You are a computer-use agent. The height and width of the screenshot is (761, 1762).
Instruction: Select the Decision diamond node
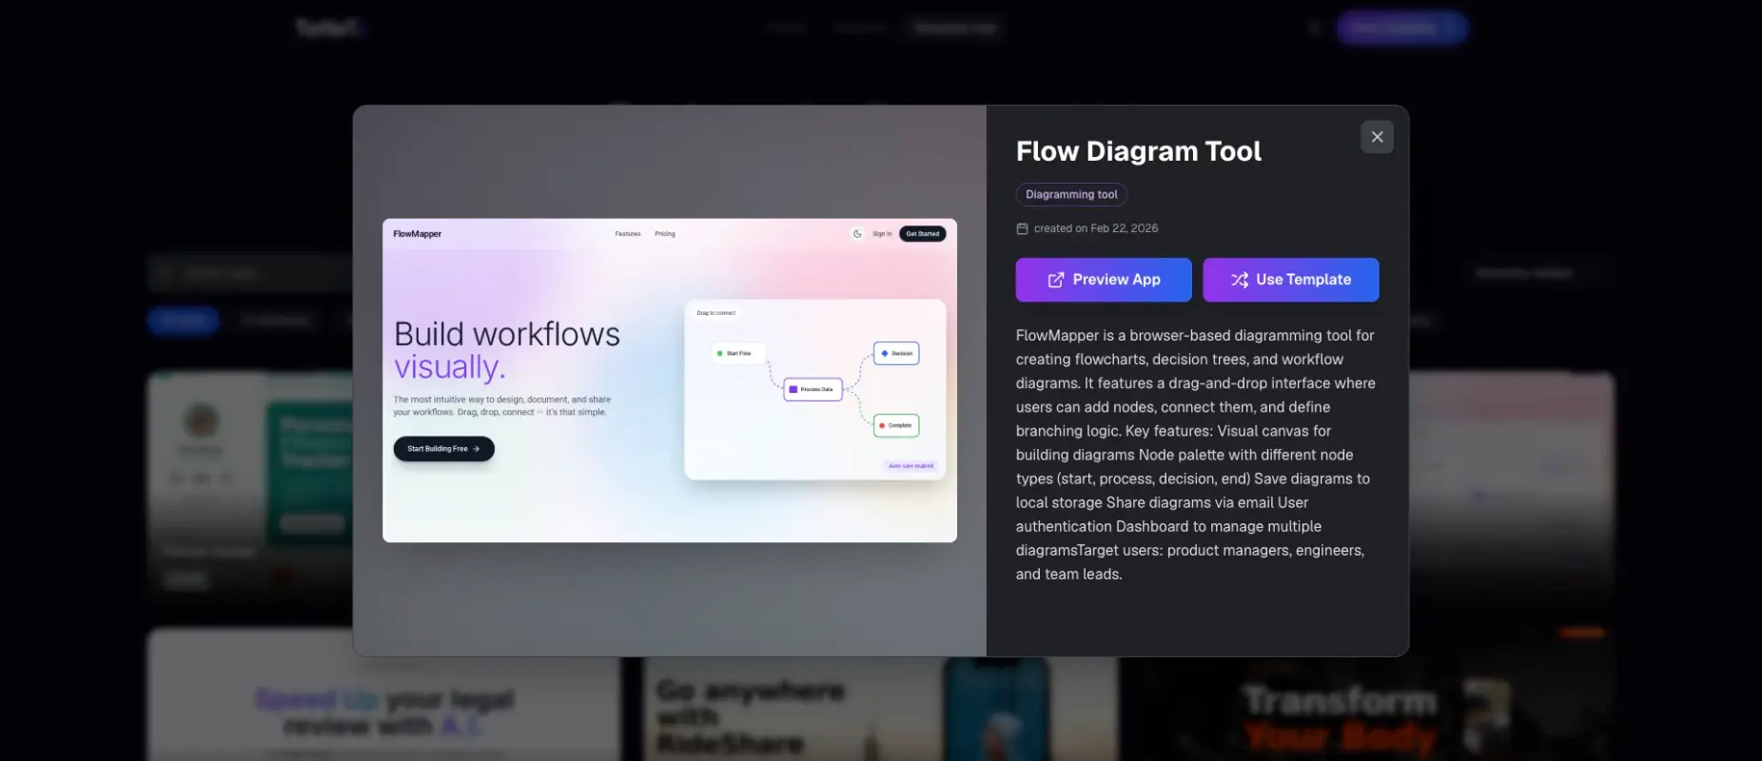tap(896, 353)
